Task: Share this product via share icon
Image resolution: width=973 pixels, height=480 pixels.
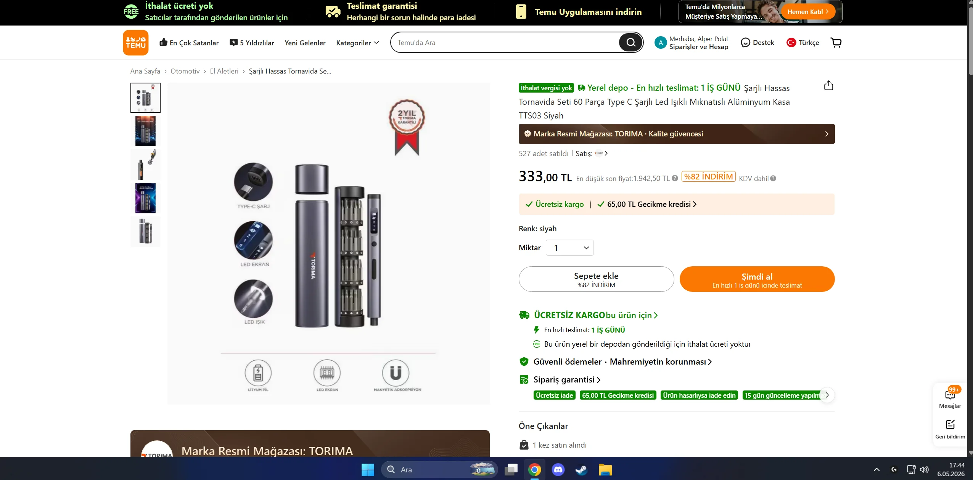Action: (828, 86)
